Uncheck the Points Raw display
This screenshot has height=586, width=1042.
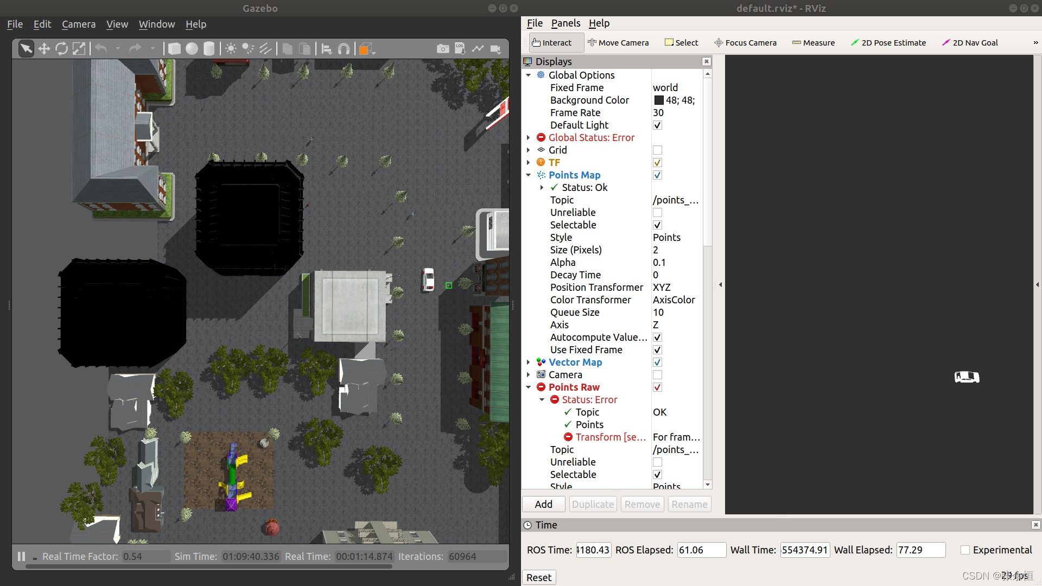657,387
